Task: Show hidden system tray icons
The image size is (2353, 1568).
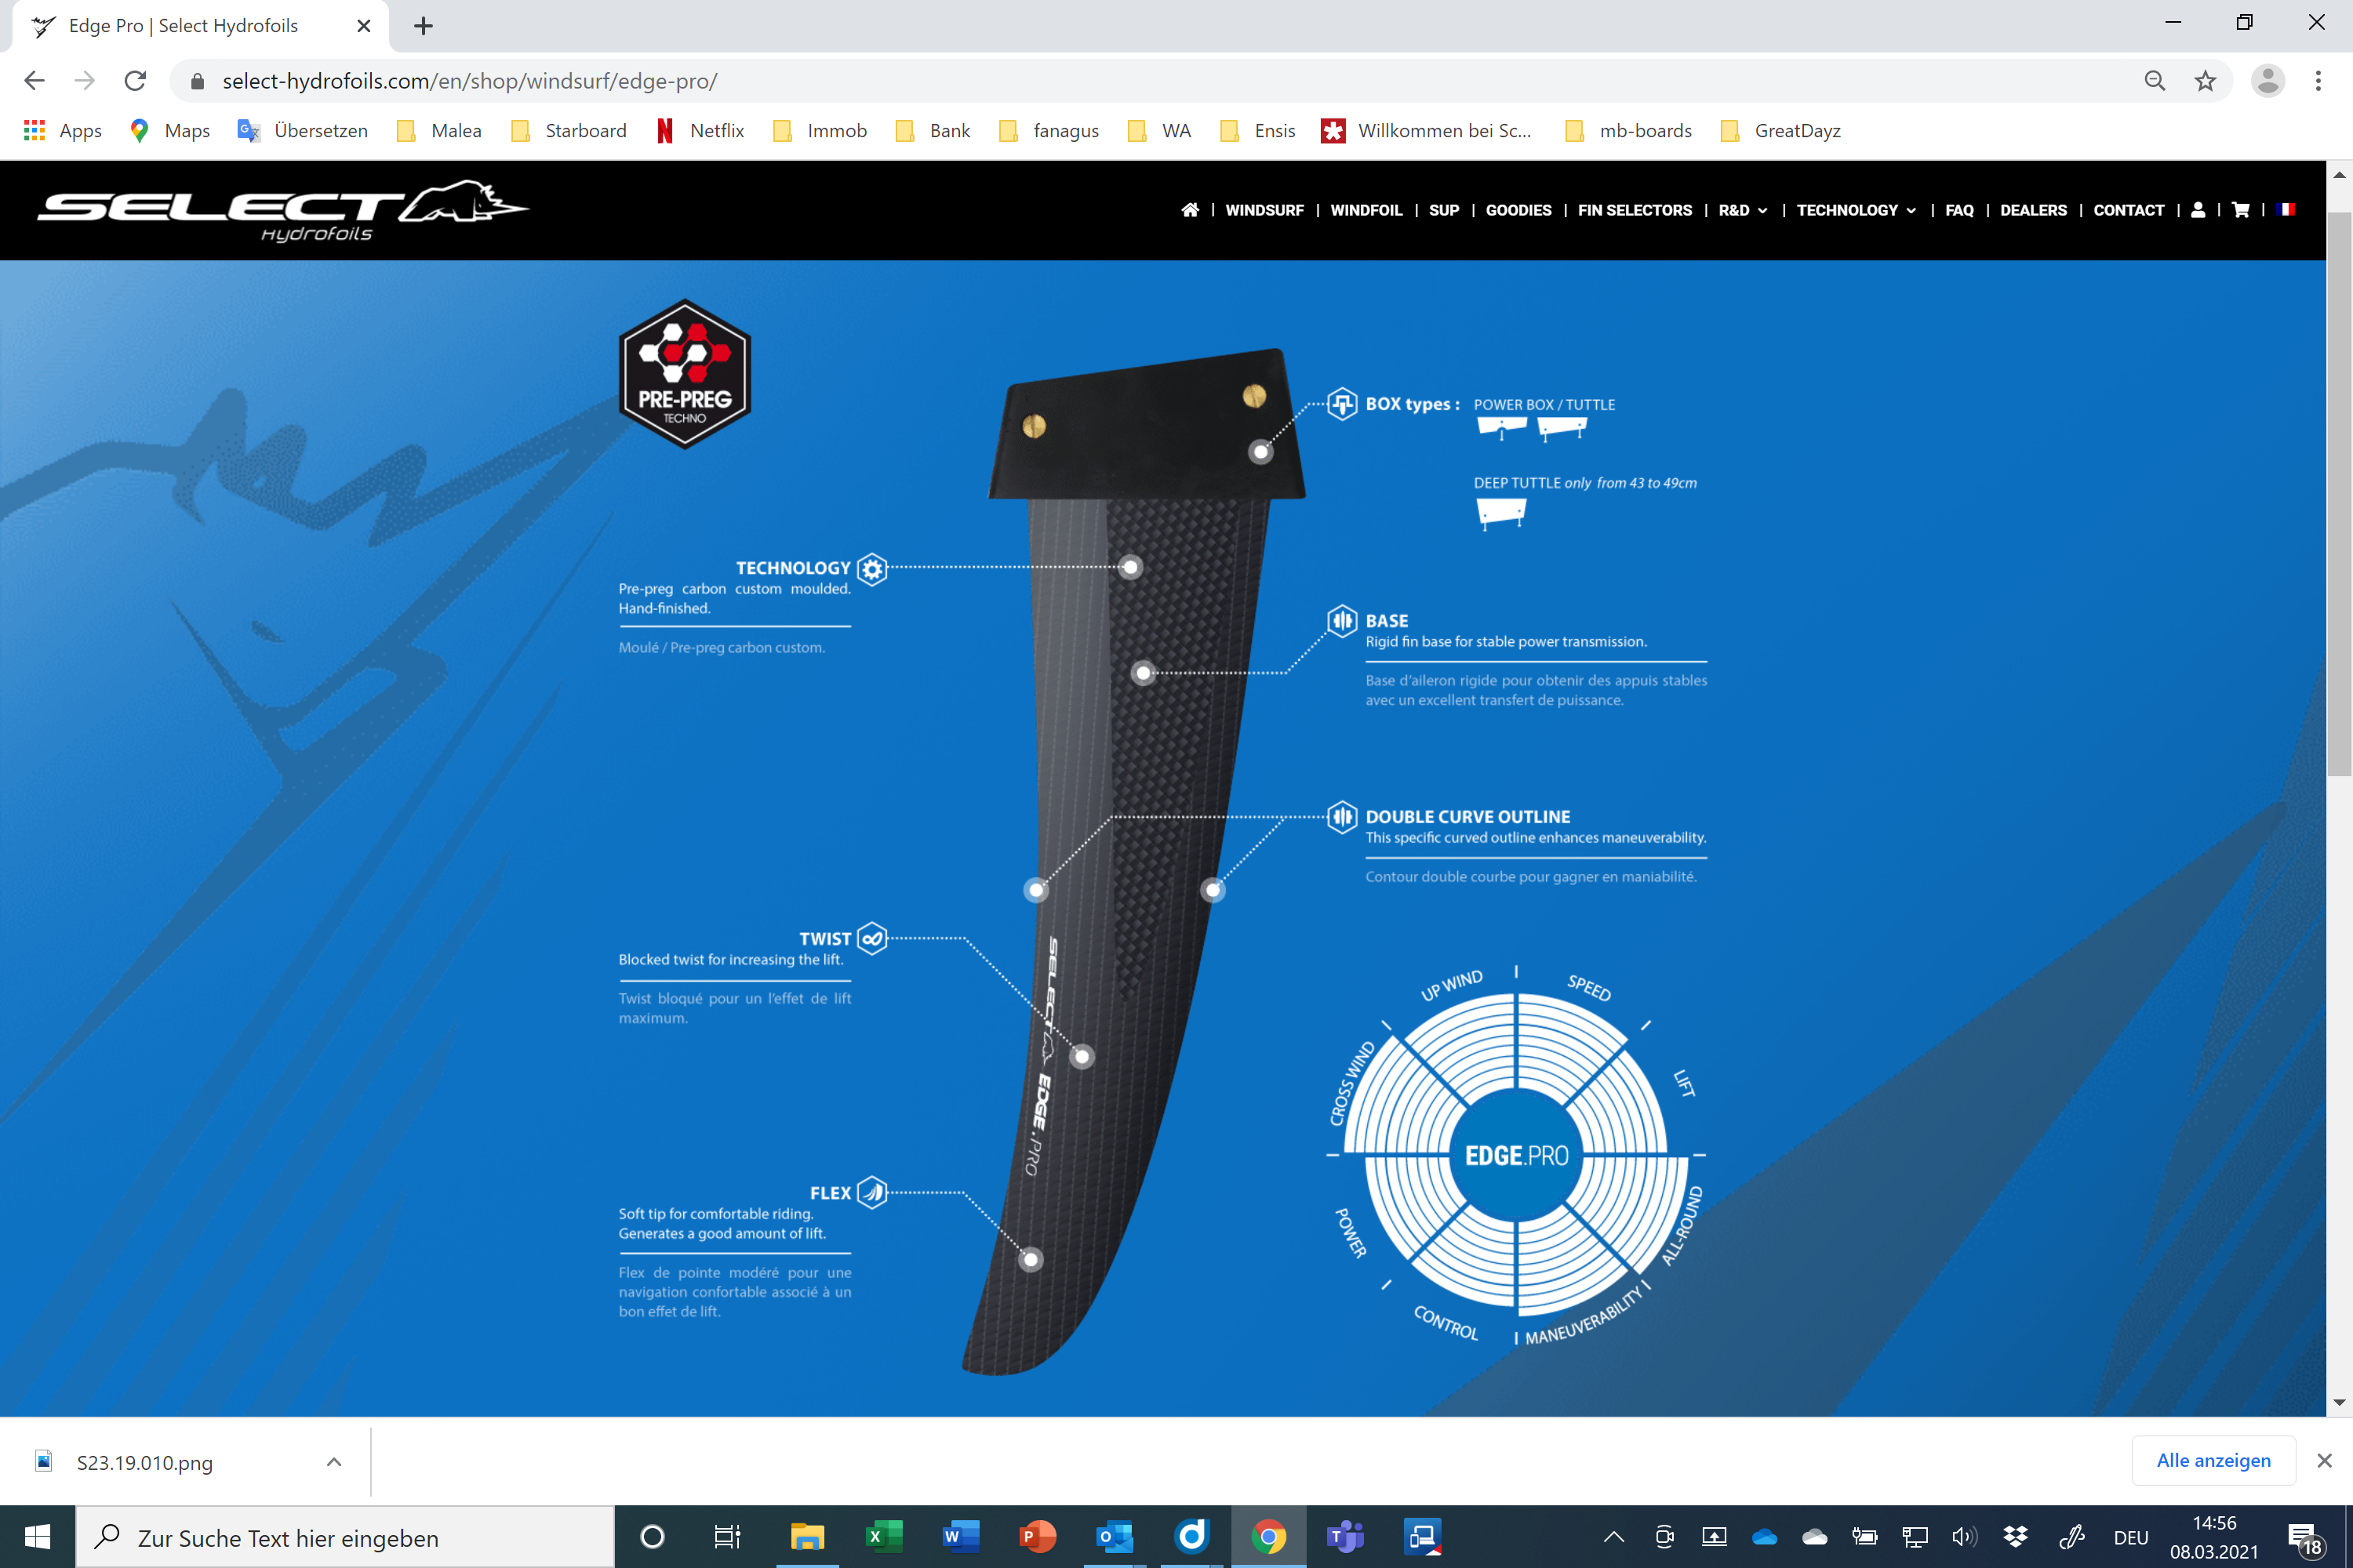Action: coord(1613,1537)
